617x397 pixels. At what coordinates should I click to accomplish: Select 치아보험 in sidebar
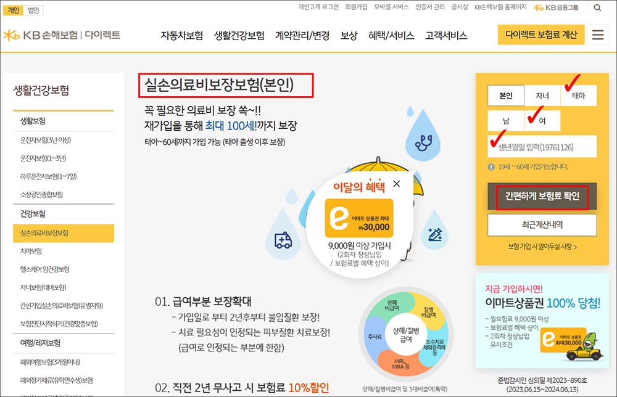31,251
